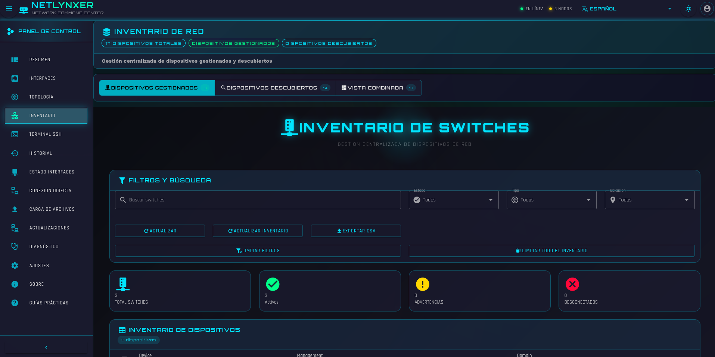The height and width of the screenshot is (357, 715).
Task: Click the Actualizar Inventario button
Action: point(258,231)
